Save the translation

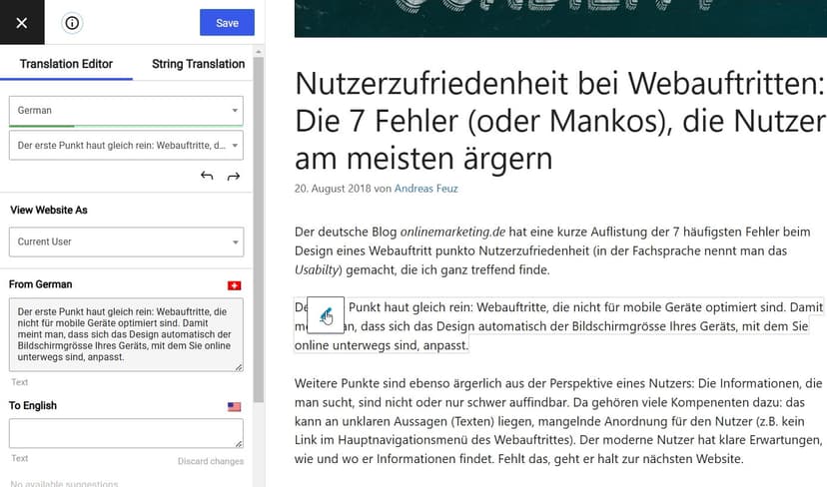(x=227, y=23)
